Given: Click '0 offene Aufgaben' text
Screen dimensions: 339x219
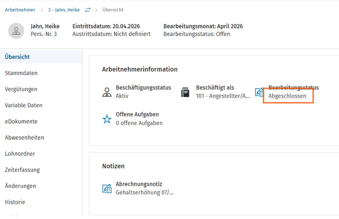Looking at the screenshot, I should 139,123.
